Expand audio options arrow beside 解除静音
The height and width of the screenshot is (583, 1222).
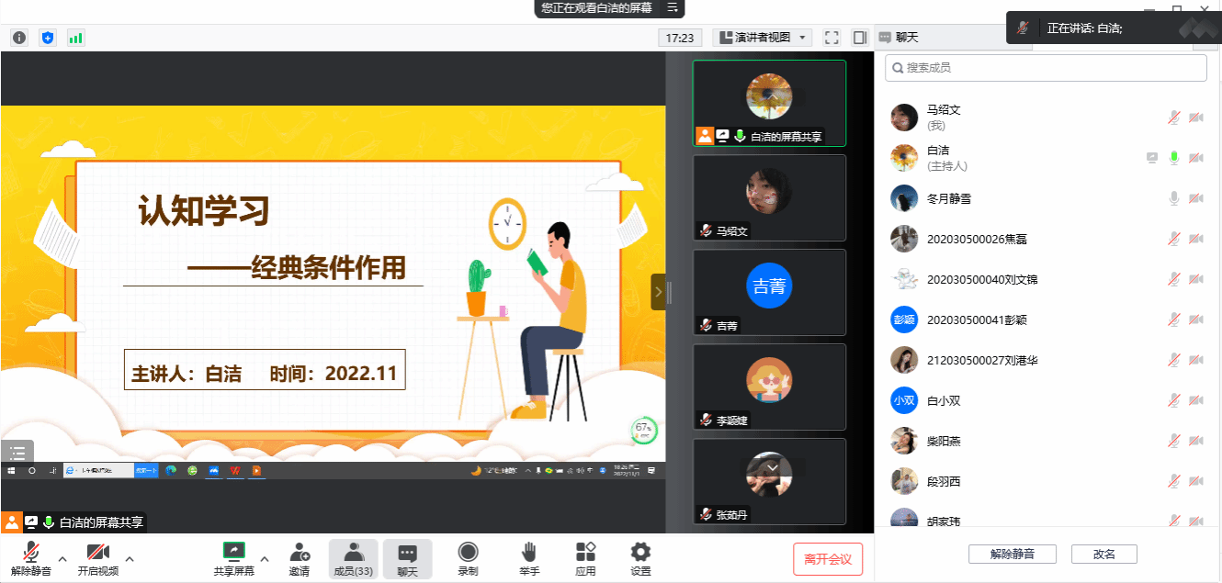(62, 558)
